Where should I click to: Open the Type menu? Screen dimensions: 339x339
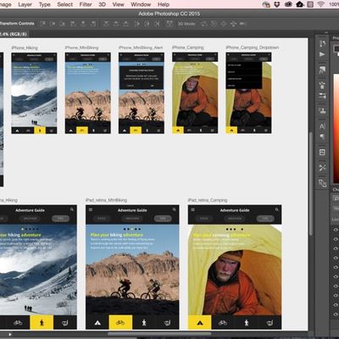pyautogui.click(x=44, y=4)
